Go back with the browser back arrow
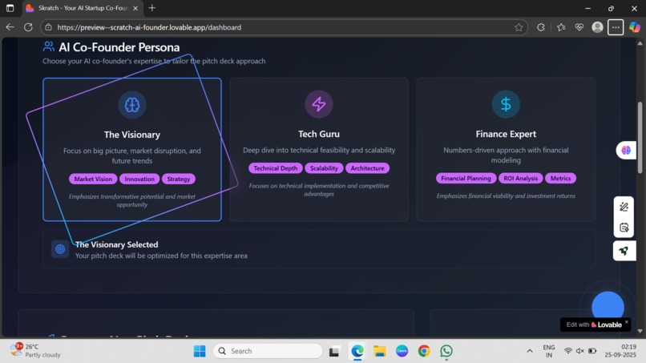 tap(10, 27)
